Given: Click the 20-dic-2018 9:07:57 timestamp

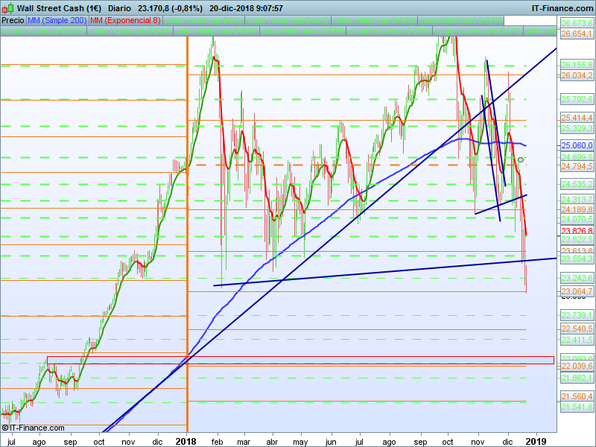Looking at the screenshot, I should [x=246, y=8].
